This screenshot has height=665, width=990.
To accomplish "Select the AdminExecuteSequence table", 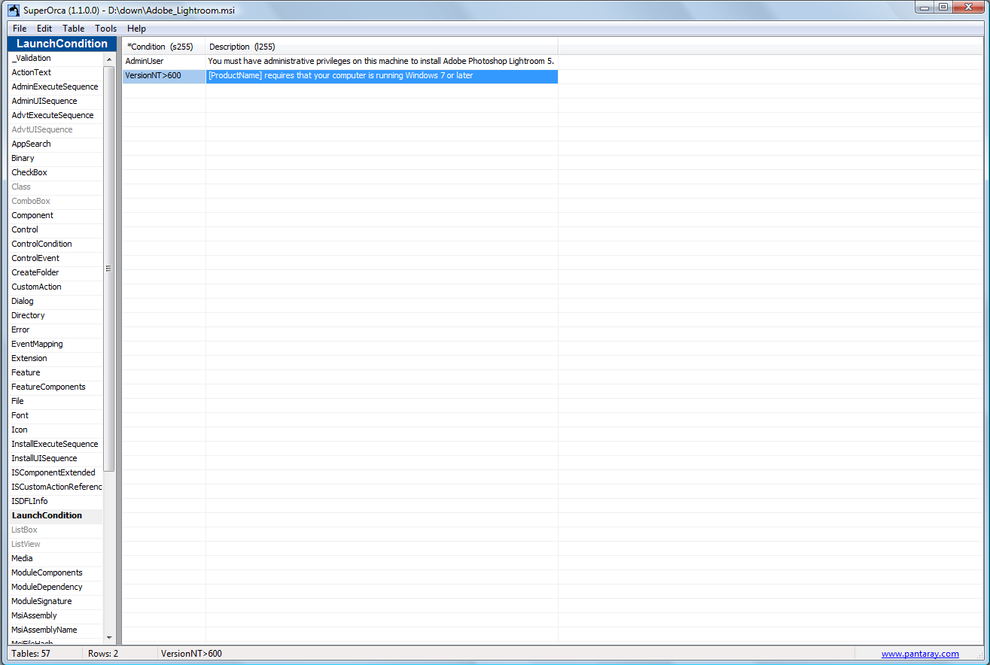I will pos(56,87).
